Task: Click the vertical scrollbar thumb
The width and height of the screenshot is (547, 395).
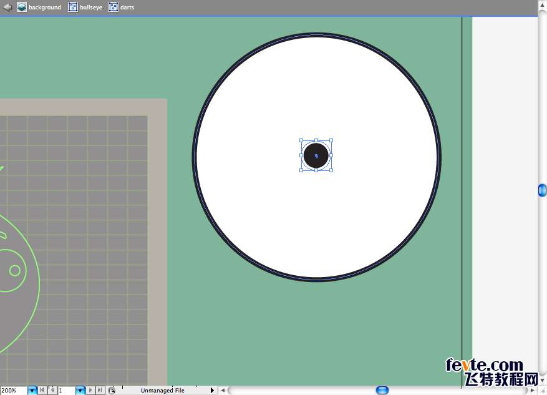Action: (542, 191)
